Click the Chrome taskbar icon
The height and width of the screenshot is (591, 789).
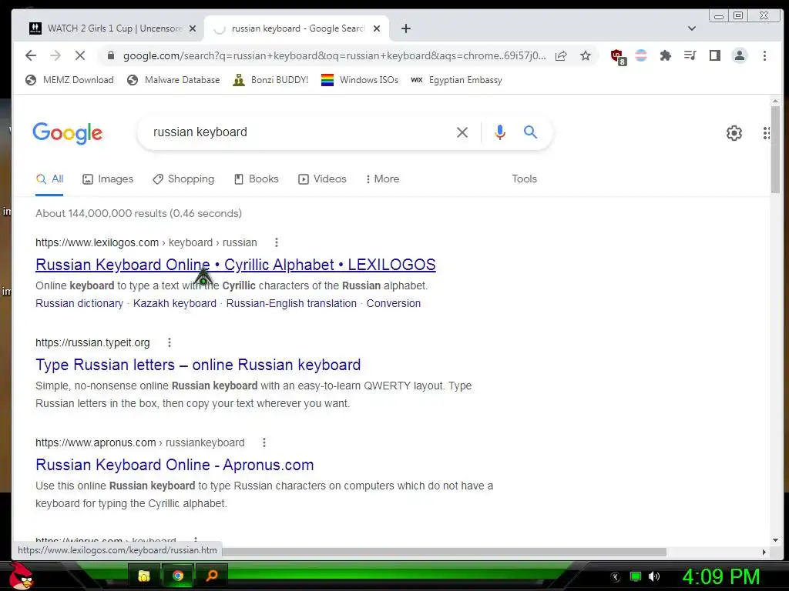point(178,576)
